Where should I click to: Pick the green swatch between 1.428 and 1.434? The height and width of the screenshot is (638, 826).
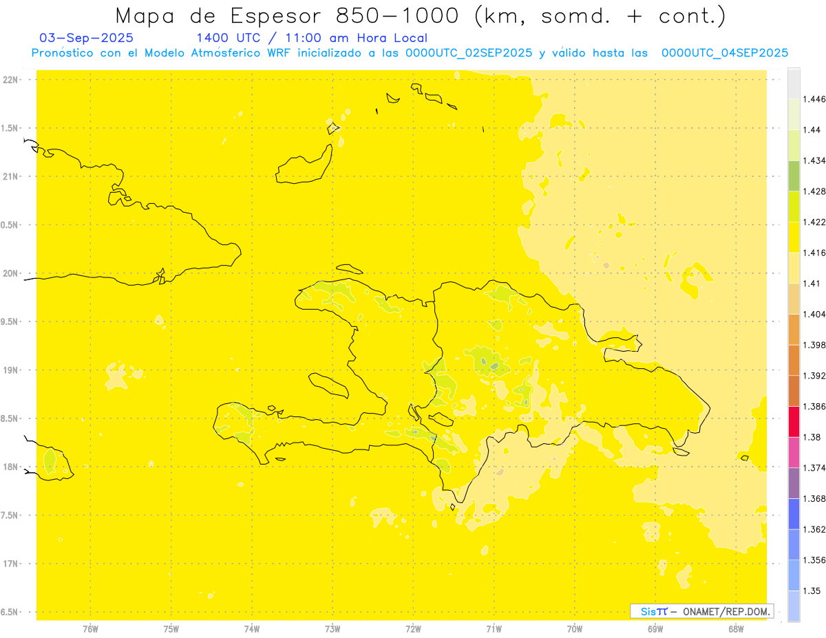pos(794,176)
